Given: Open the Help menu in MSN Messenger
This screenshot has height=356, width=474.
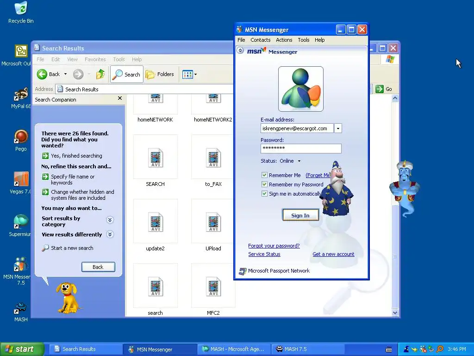Looking at the screenshot, I should click(319, 40).
